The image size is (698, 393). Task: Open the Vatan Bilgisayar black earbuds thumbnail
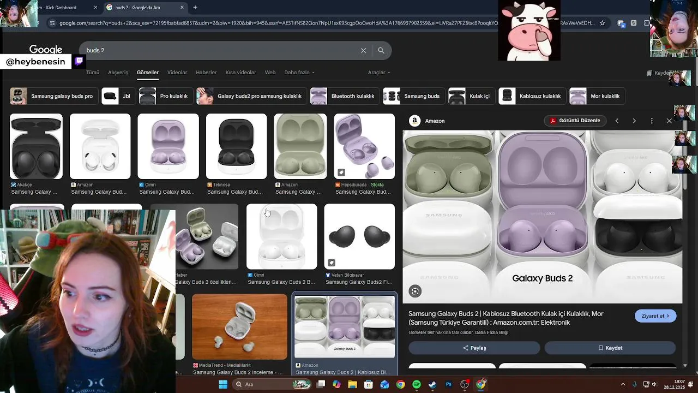pyautogui.click(x=359, y=236)
